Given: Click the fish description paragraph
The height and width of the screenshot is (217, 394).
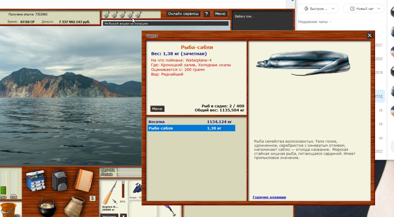Looking at the screenshot, I should tap(305, 149).
